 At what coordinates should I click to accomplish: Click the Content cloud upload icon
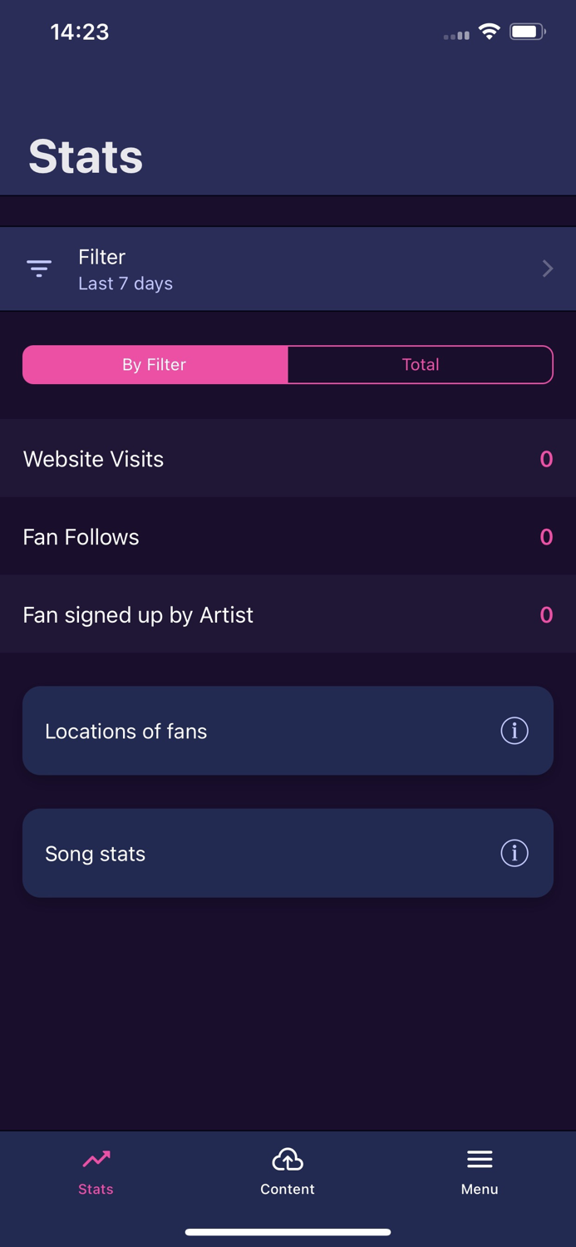tap(288, 1158)
